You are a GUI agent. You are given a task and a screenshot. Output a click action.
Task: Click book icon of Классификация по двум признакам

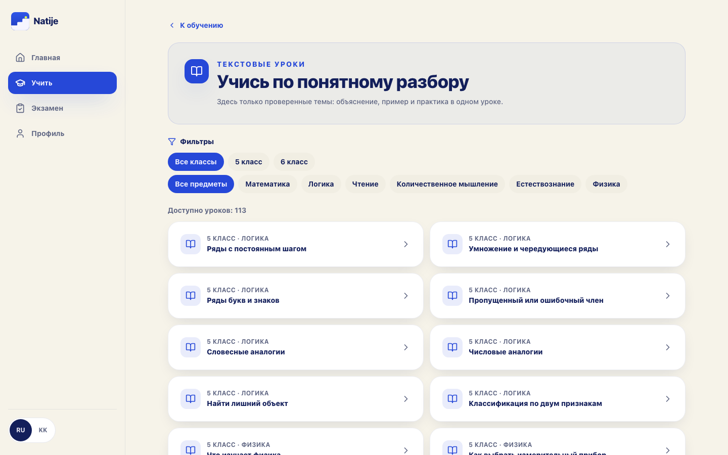point(452,399)
